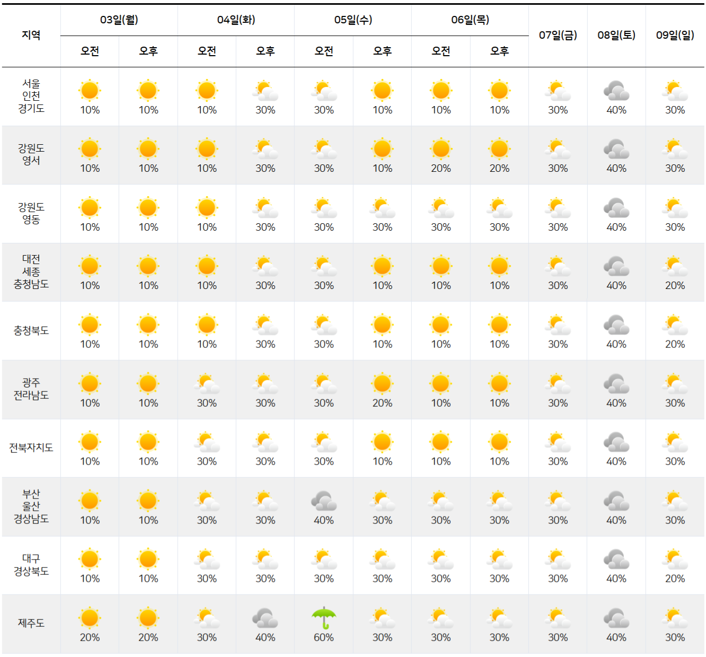Click the cloudy icon for 부산 울산 경상남도 05일 오전

coord(324,501)
